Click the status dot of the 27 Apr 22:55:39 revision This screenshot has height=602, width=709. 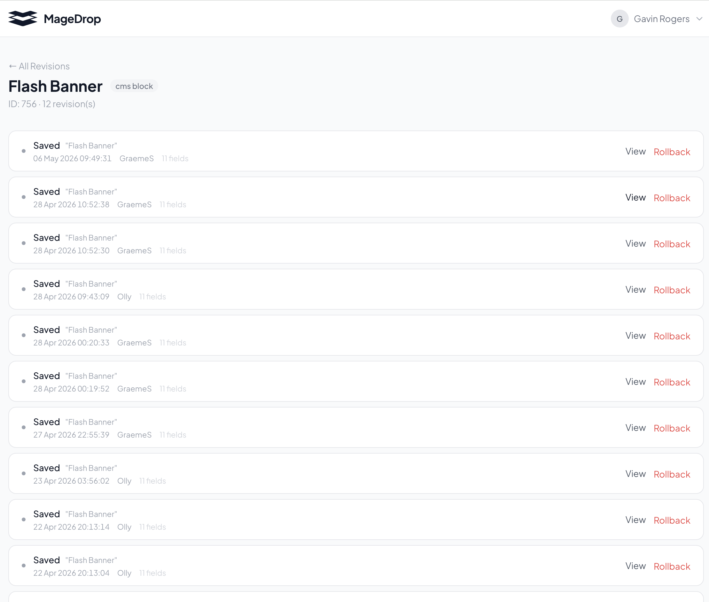point(24,427)
